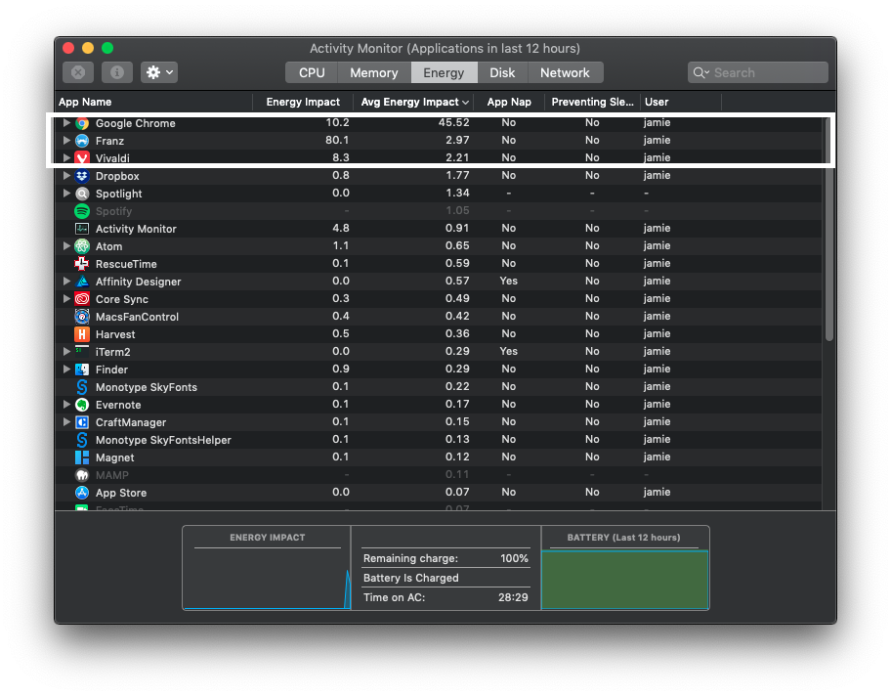Click the Atom app icon
The image size is (891, 696).
click(82, 246)
